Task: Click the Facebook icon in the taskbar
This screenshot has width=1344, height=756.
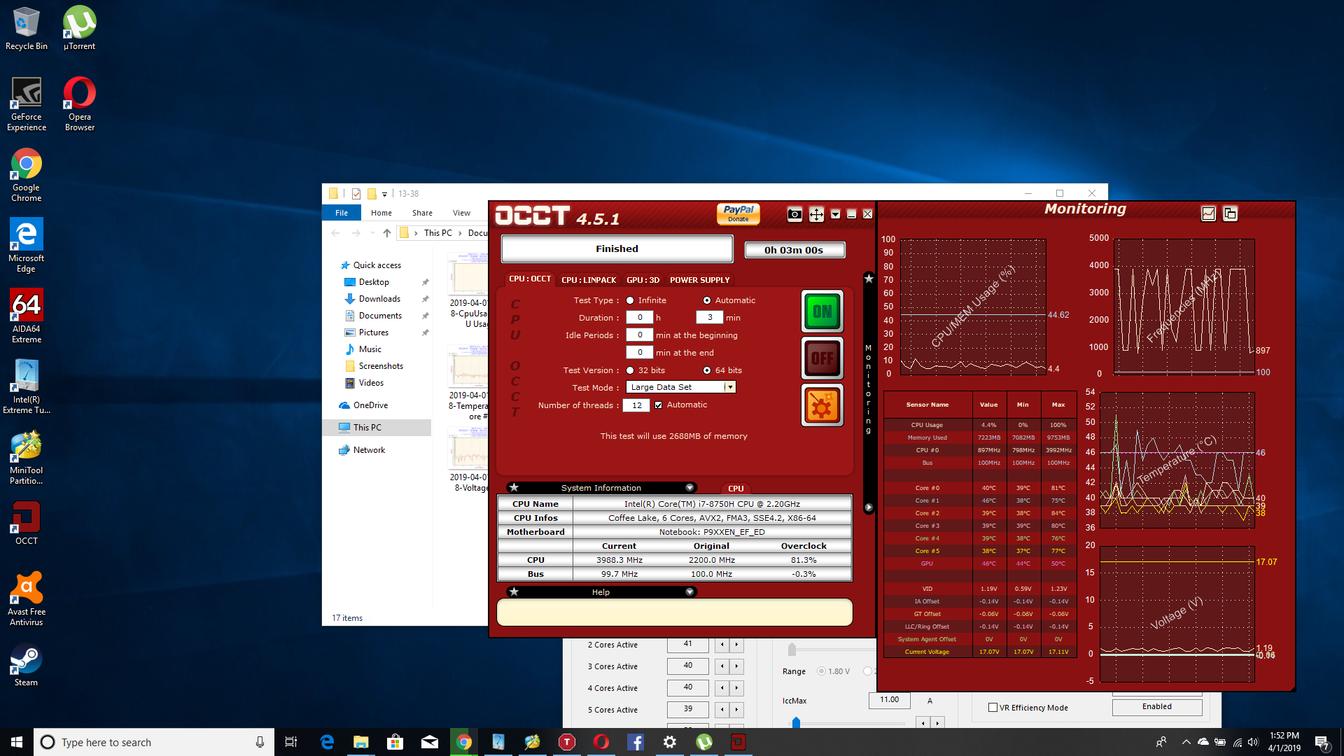Action: [x=635, y=742]
